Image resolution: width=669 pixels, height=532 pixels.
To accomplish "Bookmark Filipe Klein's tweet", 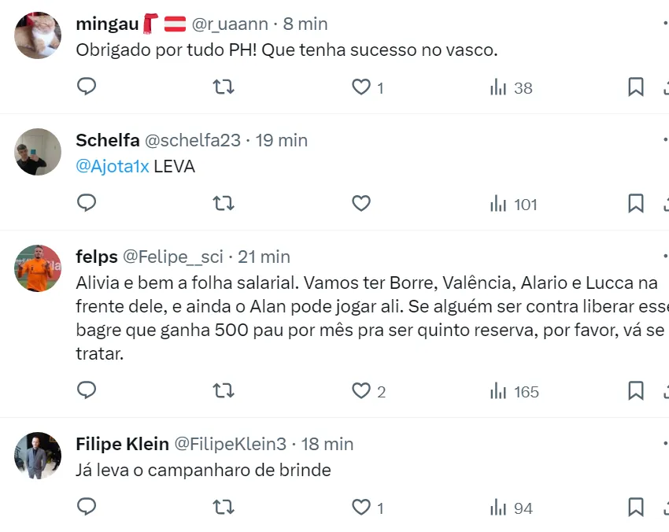I will (x=635, y=507).
